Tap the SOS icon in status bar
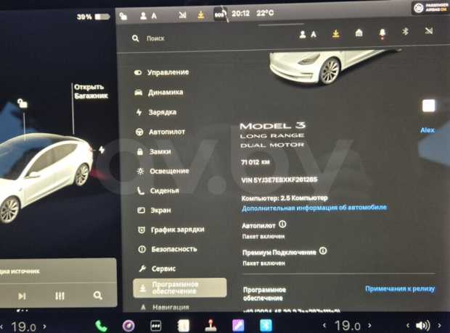 [x=220, y=14]
